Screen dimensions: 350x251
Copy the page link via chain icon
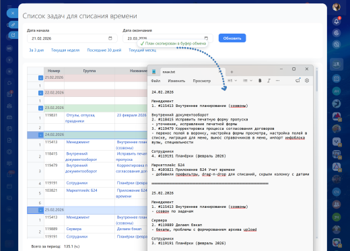(13, 25)
